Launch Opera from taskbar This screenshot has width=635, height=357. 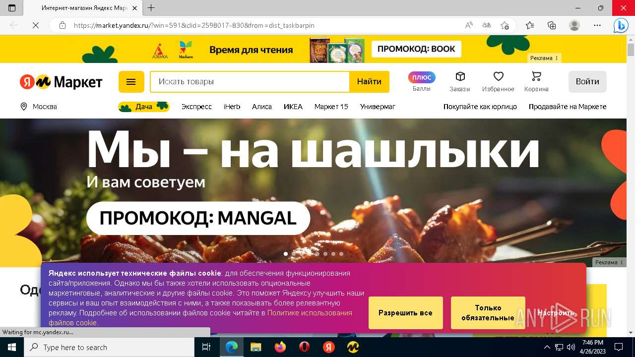[x=305, y=347]
